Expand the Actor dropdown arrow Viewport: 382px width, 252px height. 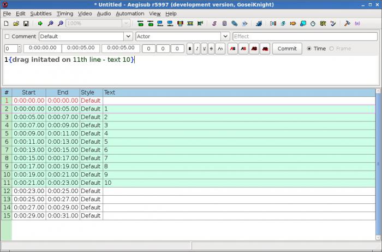pos(225,36)
